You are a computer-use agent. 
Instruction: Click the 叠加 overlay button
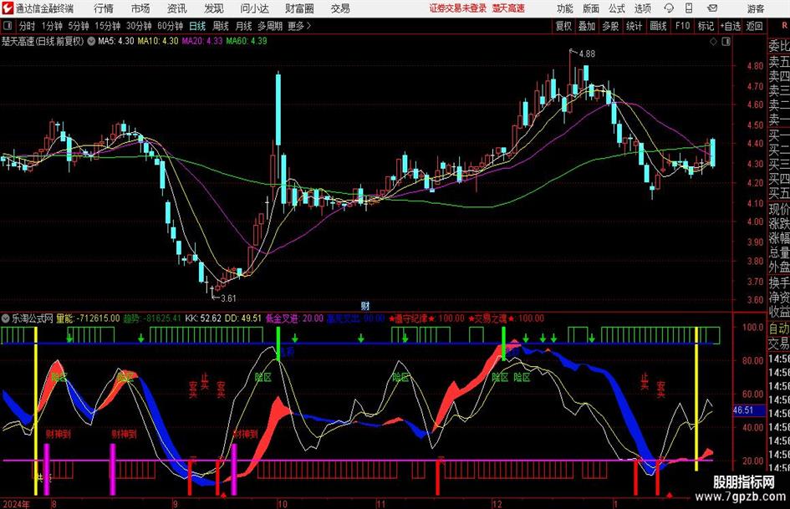tap(587, 26)
